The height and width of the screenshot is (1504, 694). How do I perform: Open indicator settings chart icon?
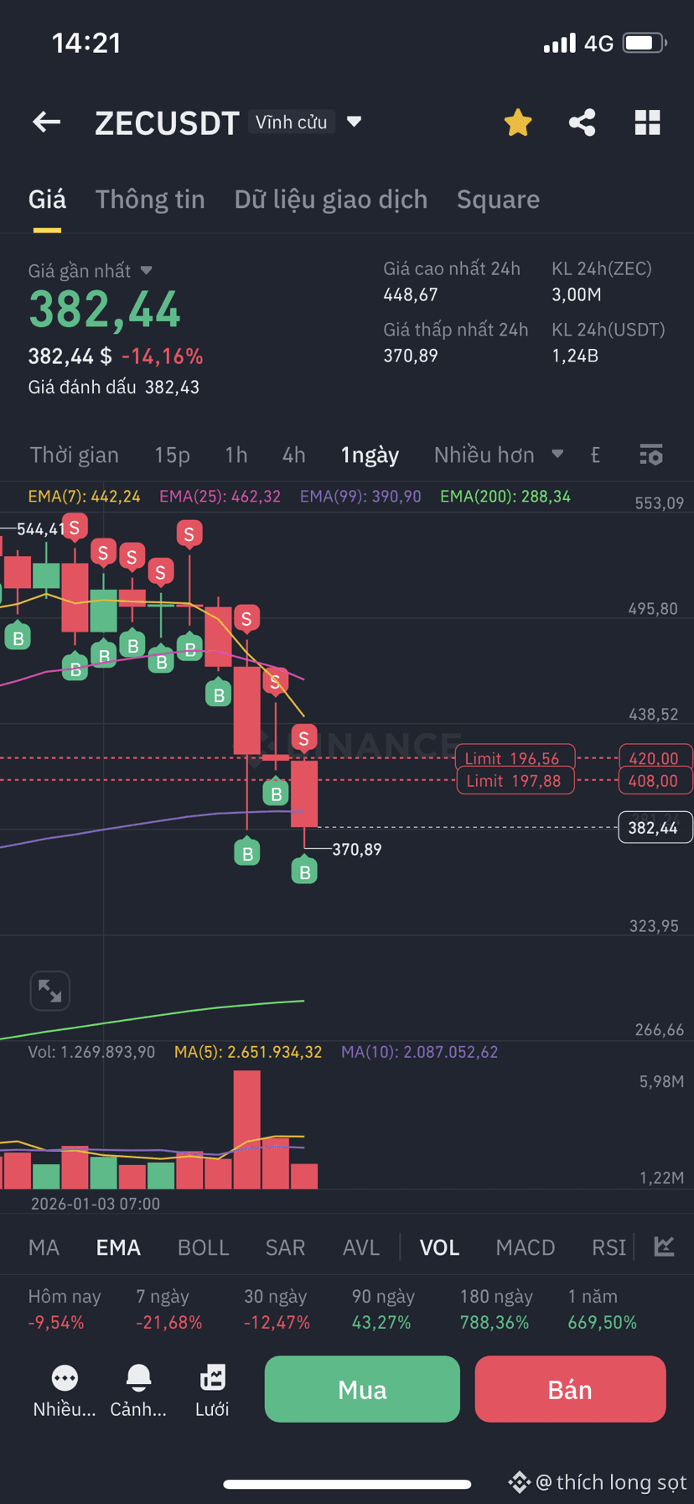[x=665, y=1246]
